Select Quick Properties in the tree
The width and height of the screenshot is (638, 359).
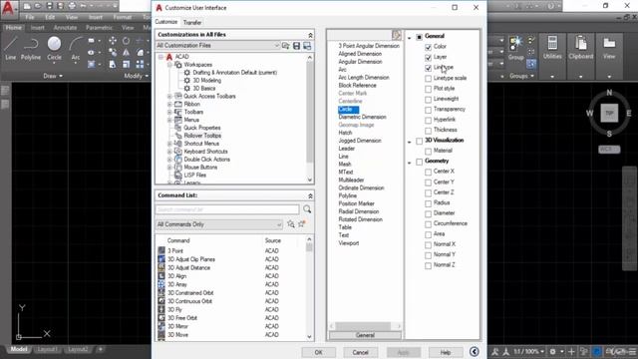(202, 128)
